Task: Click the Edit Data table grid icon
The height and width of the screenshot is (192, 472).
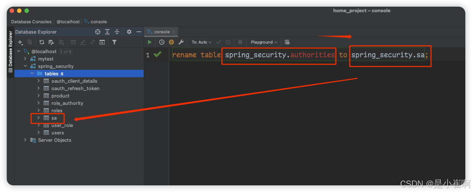Action: pyautogui.click(x=73, y=42)
